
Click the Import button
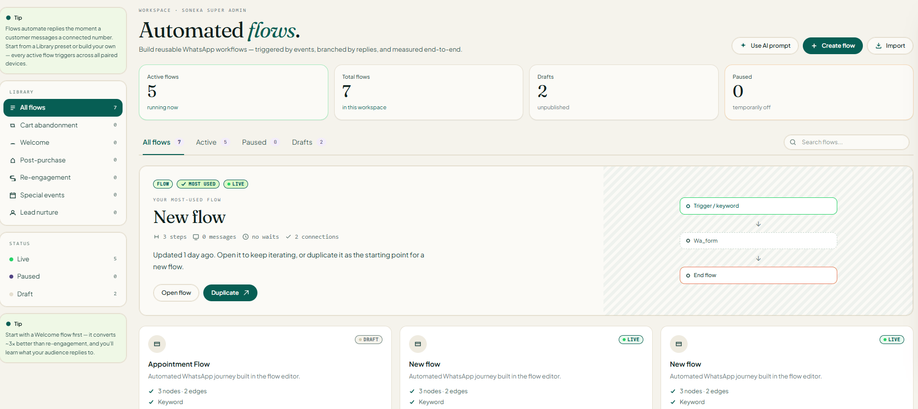[890, 46]
